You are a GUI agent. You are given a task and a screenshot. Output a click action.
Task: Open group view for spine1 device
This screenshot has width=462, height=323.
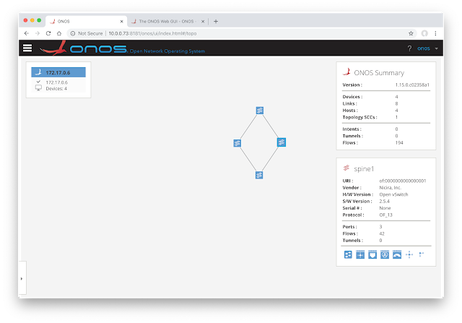coord(385,254)
